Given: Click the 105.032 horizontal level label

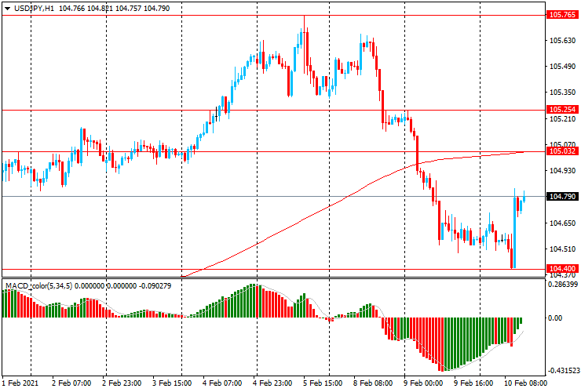Looking at the screenshot, I should point(562,151).
